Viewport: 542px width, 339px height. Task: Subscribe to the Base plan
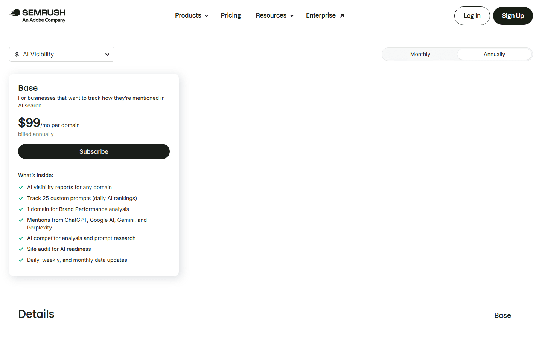[94, 151]
